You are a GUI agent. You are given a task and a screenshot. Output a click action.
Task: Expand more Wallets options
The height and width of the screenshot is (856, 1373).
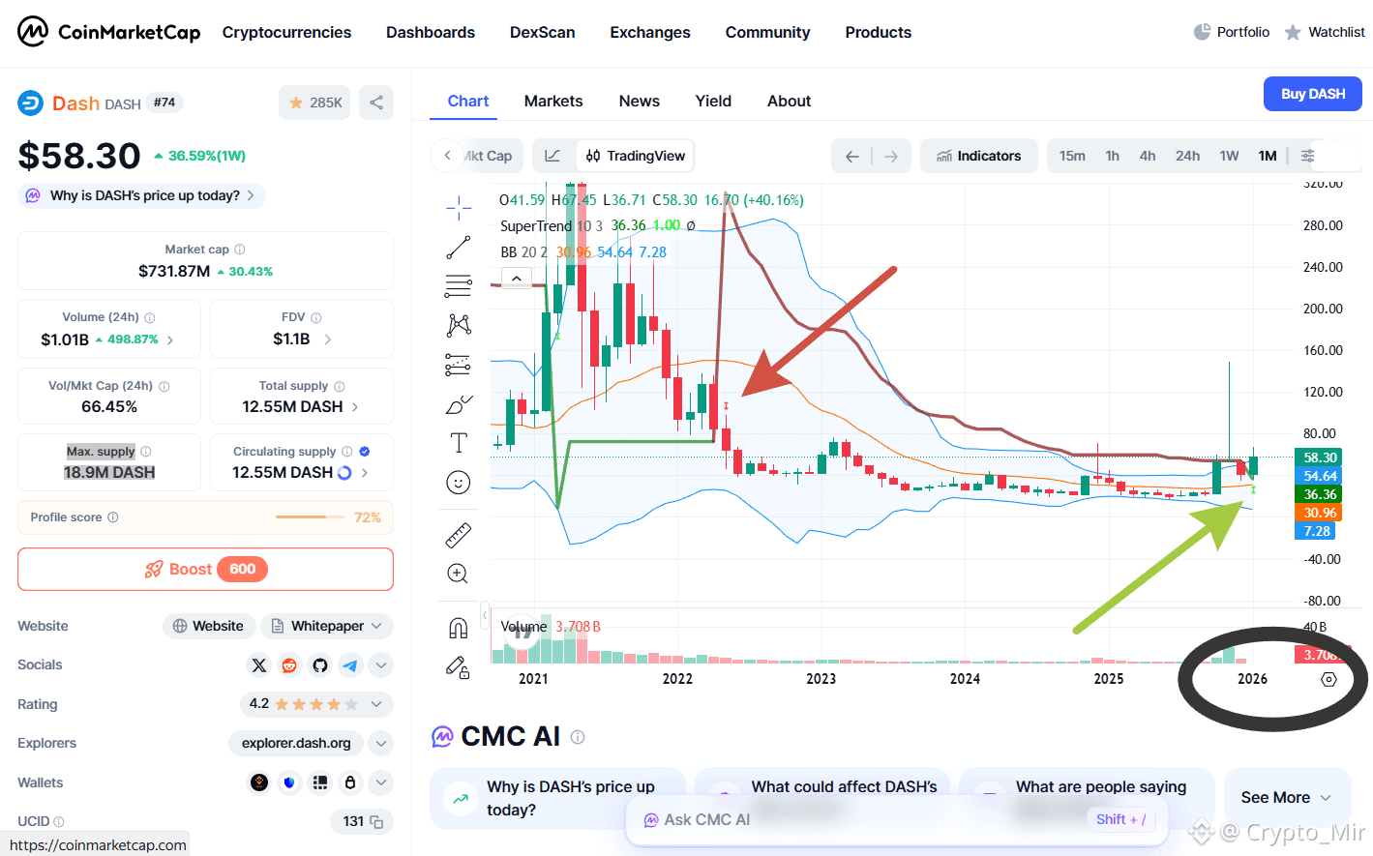[x=381, y=782]
